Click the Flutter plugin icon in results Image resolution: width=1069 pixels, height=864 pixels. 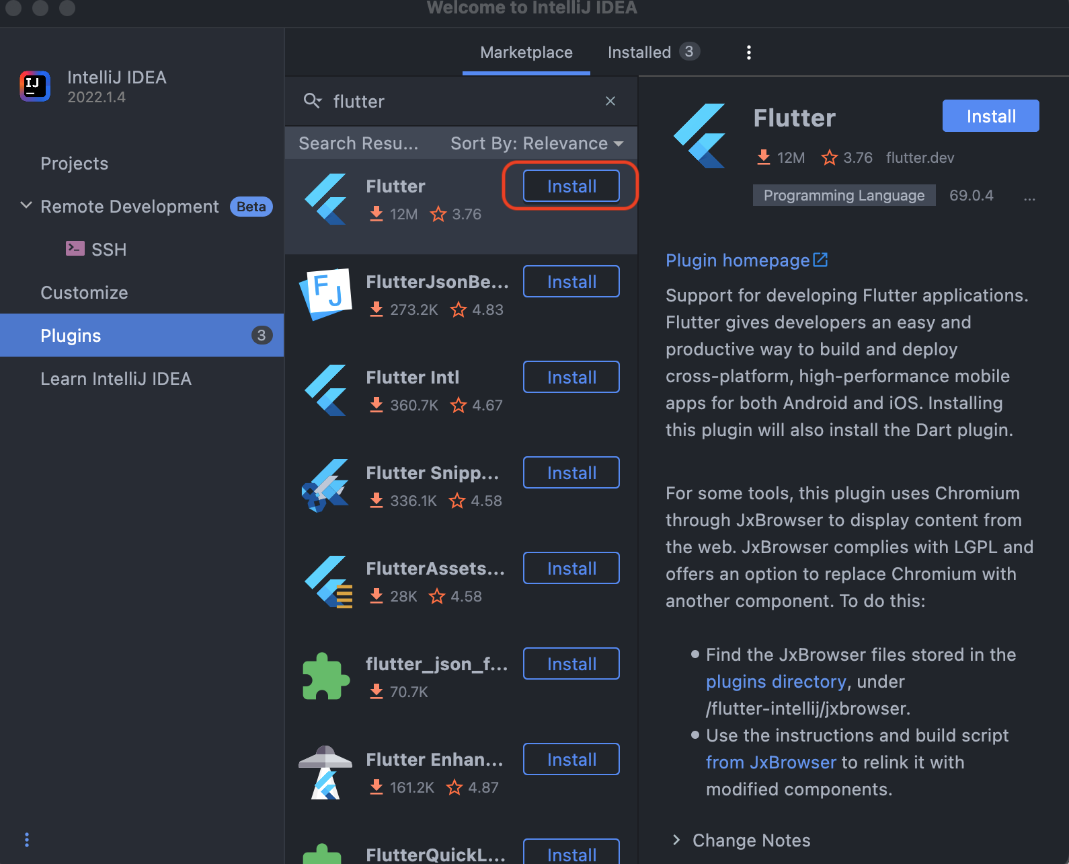326,199
